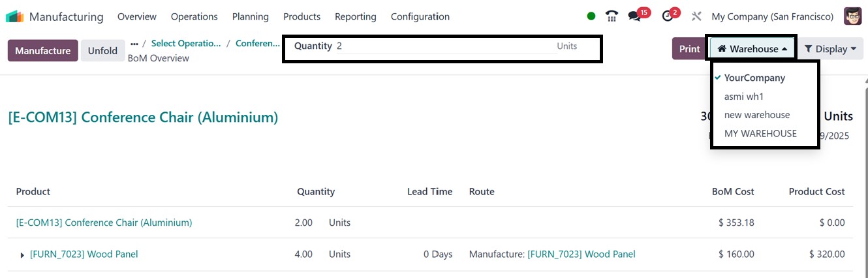This screenshot has width=868, height=278.
Task: Click the breadcrumb ellipsis dots
Action: coord(134,44)
